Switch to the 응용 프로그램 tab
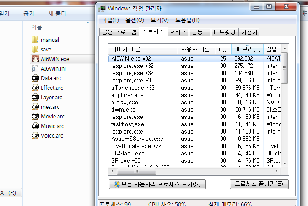 point(119,32)
